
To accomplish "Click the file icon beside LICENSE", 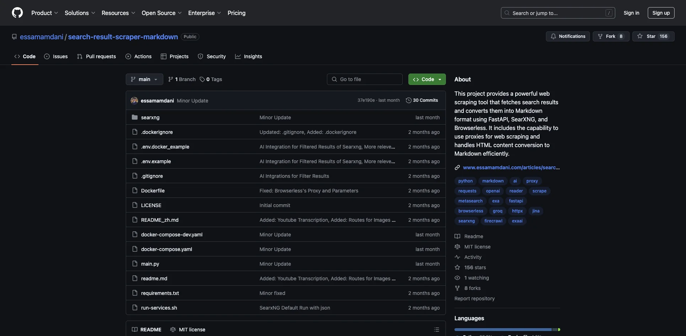I will [x=135, y=205].
